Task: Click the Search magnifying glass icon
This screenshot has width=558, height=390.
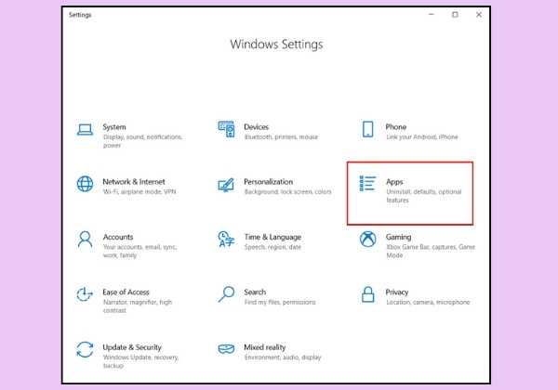Action: (x=226, y=294)
